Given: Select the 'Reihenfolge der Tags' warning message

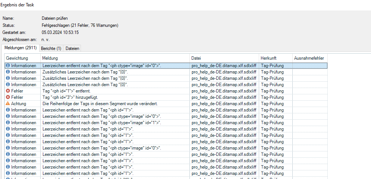Looking at the screenshot, I should click(x=100, y=104).
